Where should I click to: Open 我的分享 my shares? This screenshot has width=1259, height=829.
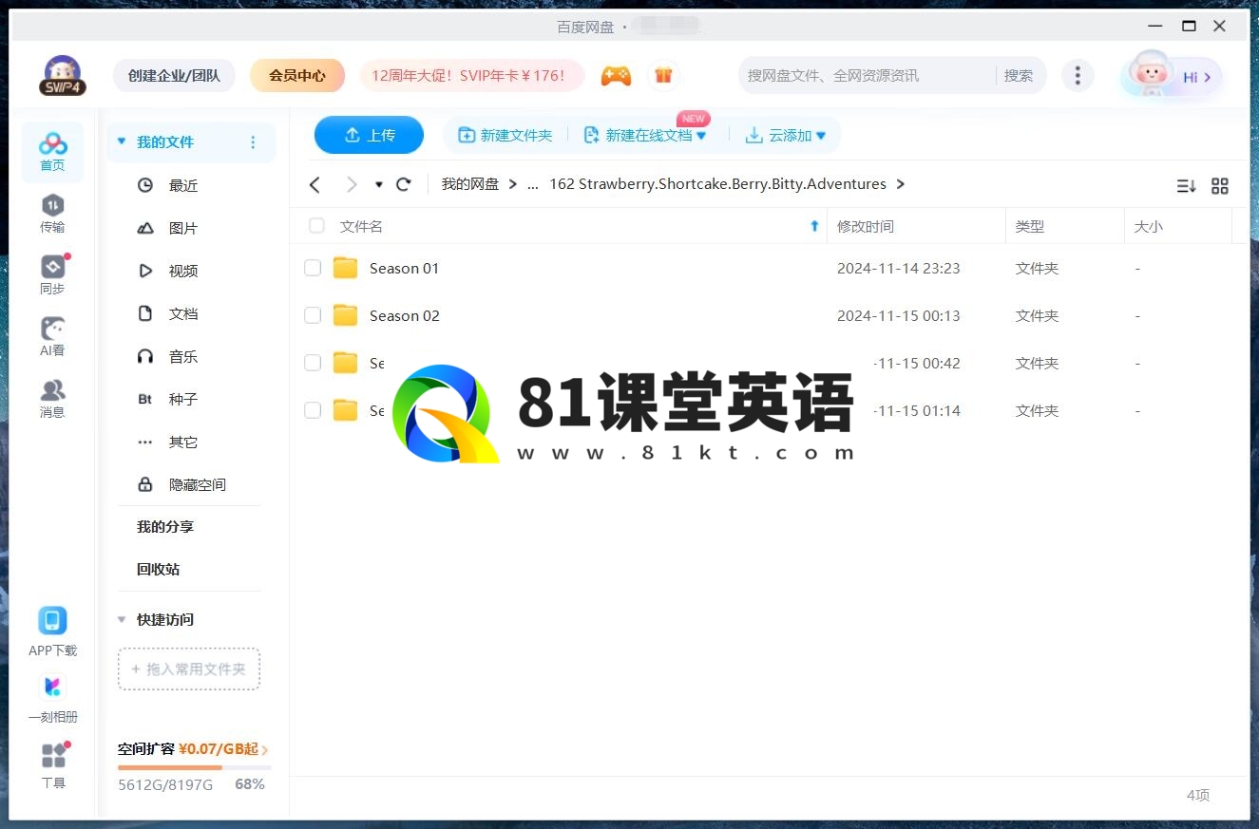[165, 526]
